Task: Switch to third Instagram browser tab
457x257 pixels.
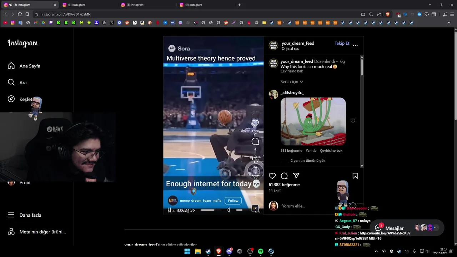Action: click(x=147, y=5)
